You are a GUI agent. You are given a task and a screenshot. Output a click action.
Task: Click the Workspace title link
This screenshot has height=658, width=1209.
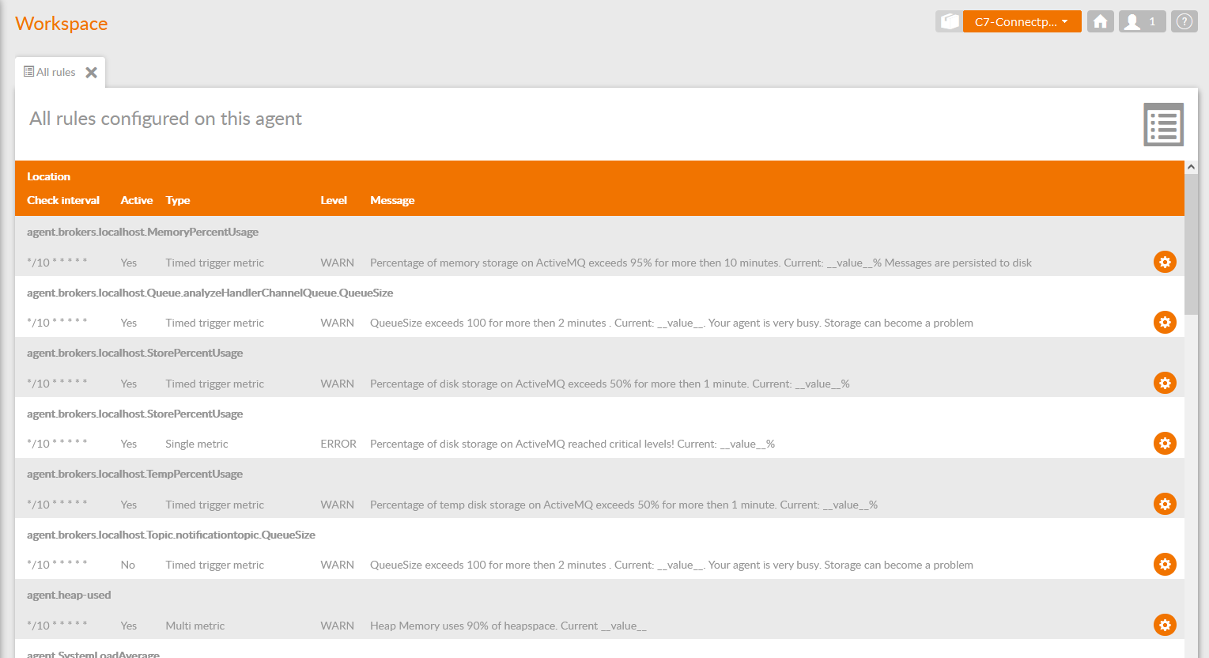[62, 24]
